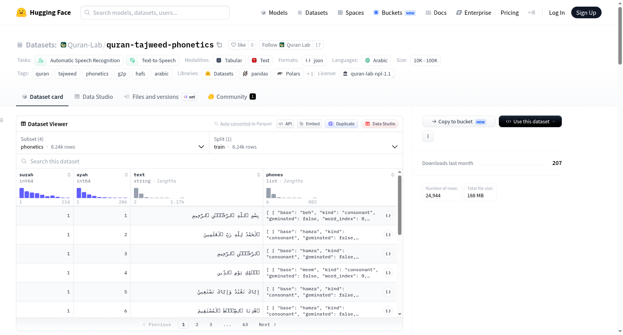
Task: Select the Polars library tag
Action: coord(289,74)
